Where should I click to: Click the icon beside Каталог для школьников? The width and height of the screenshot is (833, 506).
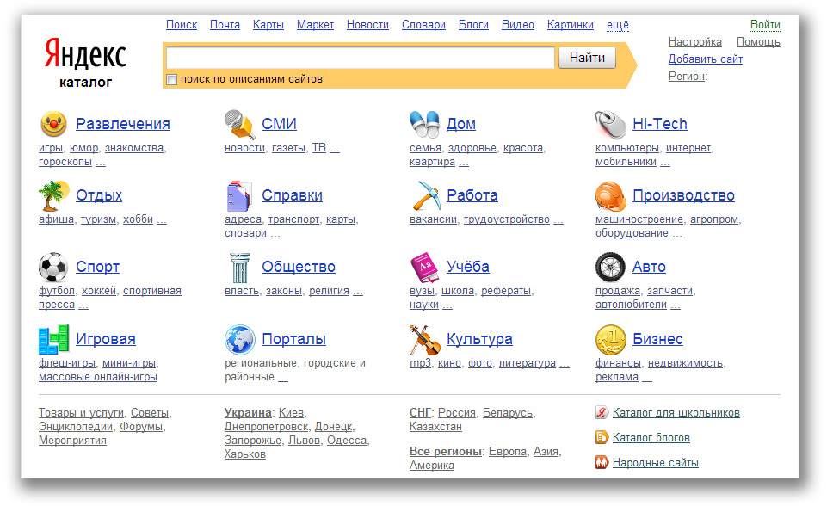coord(602,412)
